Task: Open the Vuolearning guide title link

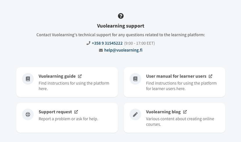Action: click(57, 77)
